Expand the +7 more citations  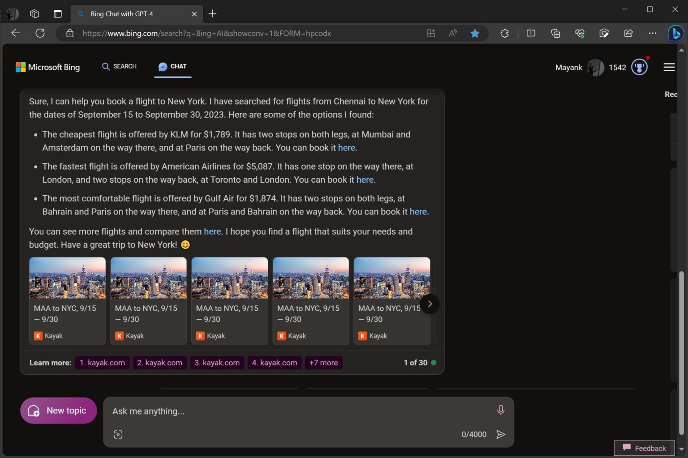pos(323,363)
